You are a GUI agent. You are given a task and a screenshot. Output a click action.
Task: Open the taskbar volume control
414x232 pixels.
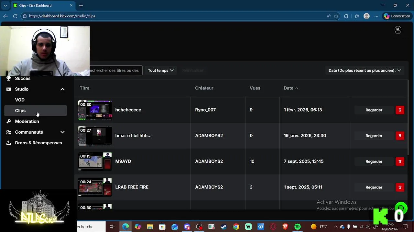click(x=368, y=227)
